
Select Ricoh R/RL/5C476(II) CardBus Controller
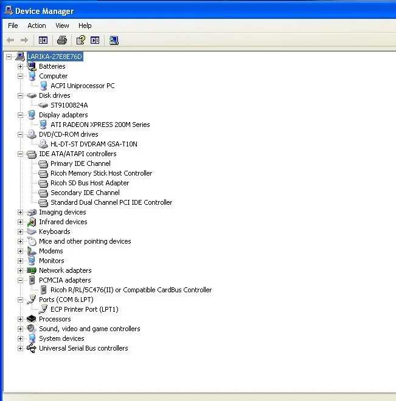click(131, 290)
